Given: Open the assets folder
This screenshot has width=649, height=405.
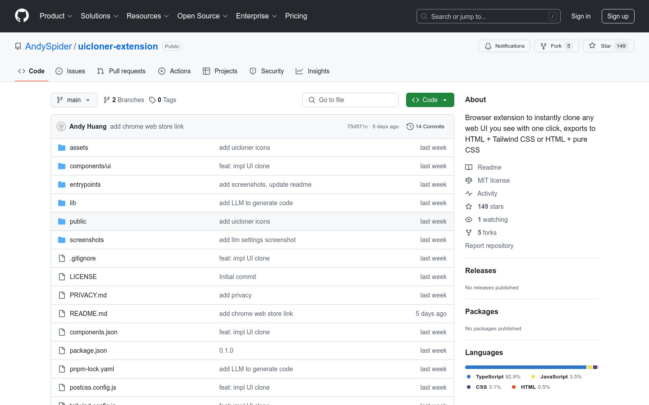Looking at the screenshot, I should click(x=79, y=148).
